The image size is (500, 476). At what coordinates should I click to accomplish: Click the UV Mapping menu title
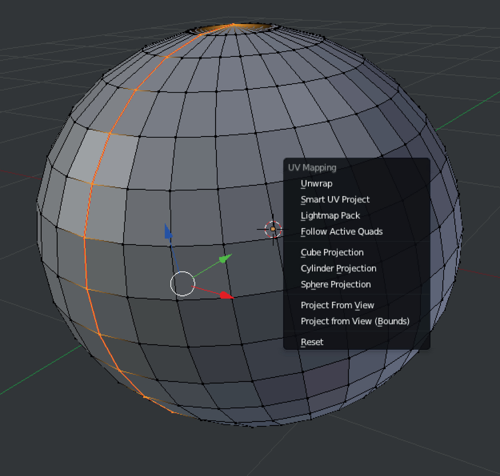click(312, 167)
